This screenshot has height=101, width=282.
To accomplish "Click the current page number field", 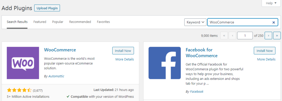I will click(x=245, y=36).
